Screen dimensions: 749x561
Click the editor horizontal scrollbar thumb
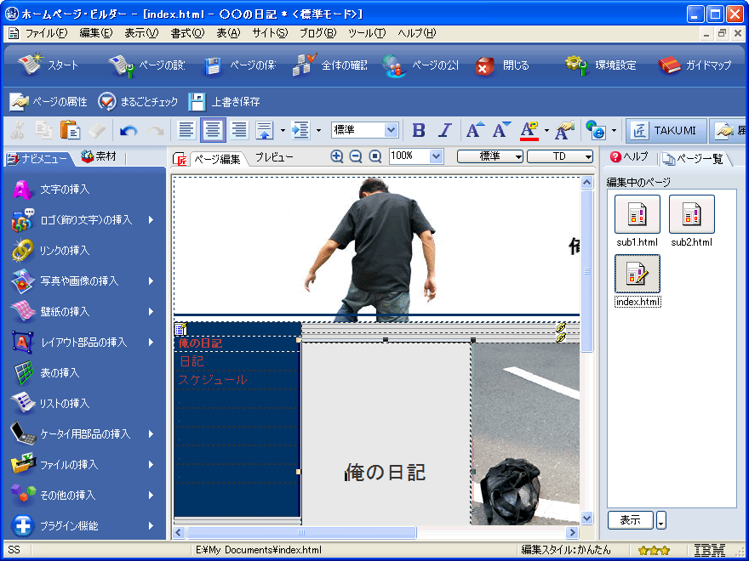[x=301, y=532]
